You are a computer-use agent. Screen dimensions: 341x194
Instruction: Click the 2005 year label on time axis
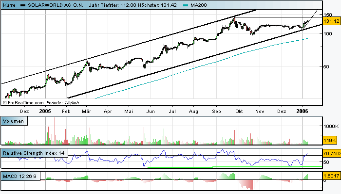pyautogui.click(x=45, y=111)
